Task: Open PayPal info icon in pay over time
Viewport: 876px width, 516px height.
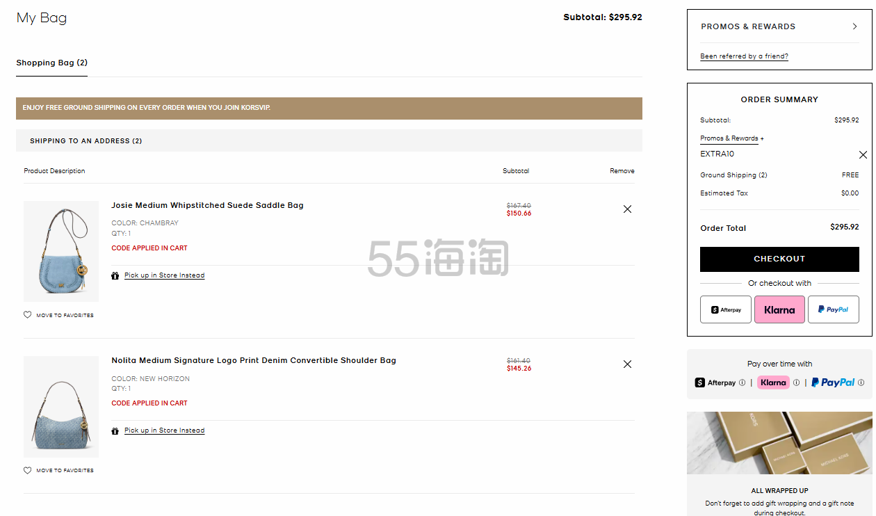Action: click(x=861, y=382)
